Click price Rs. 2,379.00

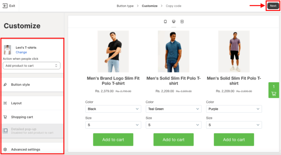point(104,91)
